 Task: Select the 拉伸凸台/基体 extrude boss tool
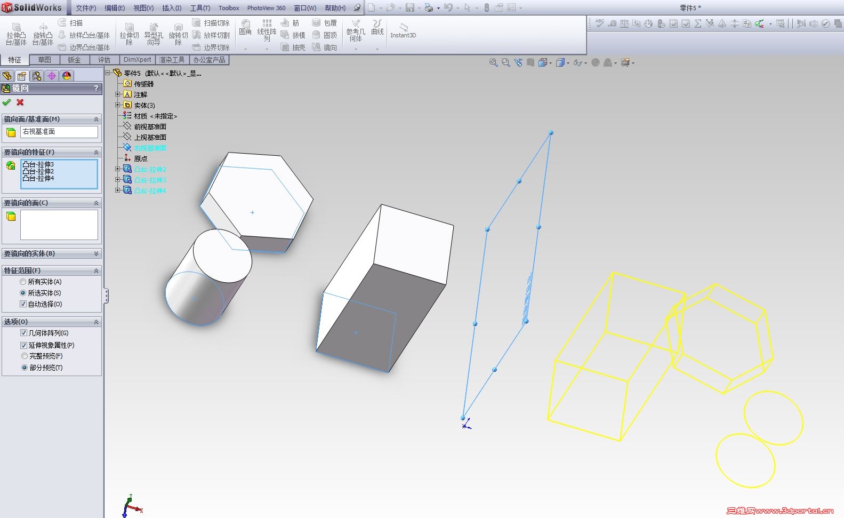[16, 34]
